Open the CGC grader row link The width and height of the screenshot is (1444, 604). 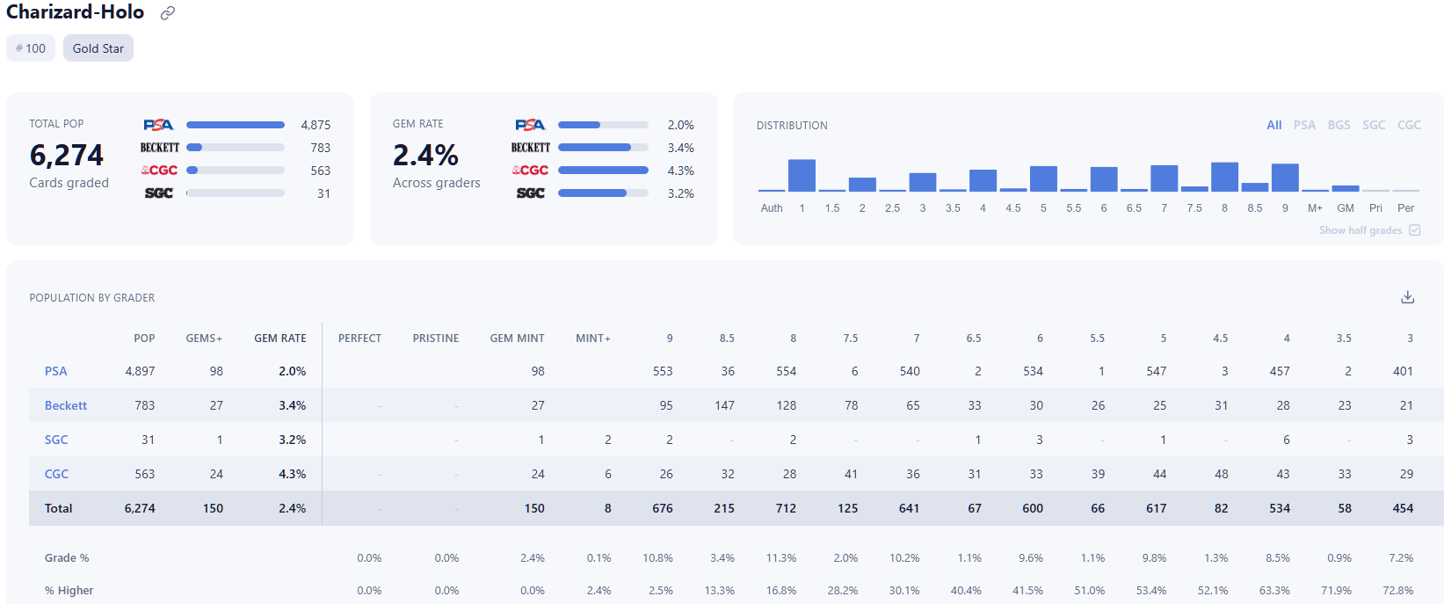click(56, 474)
